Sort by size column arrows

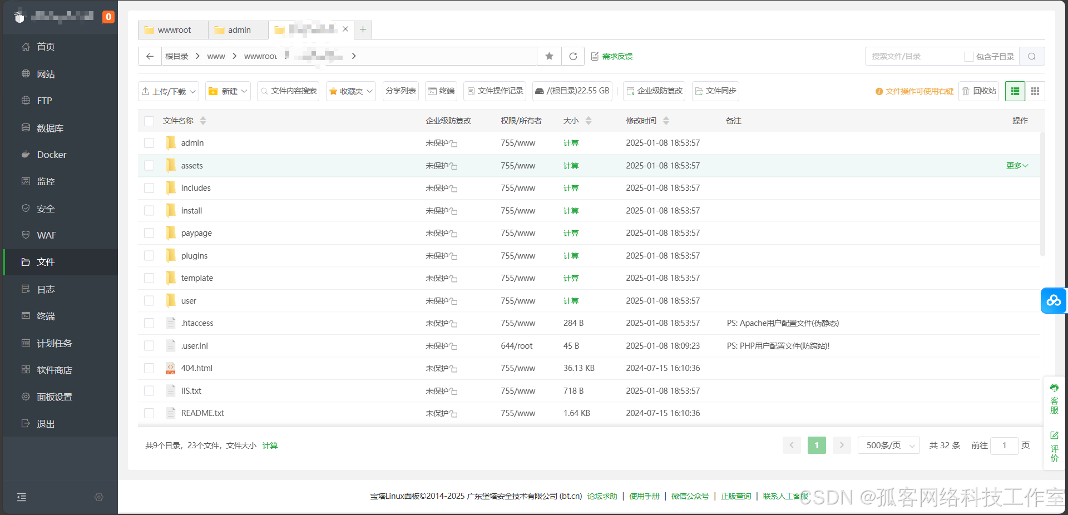coord(589,121)
